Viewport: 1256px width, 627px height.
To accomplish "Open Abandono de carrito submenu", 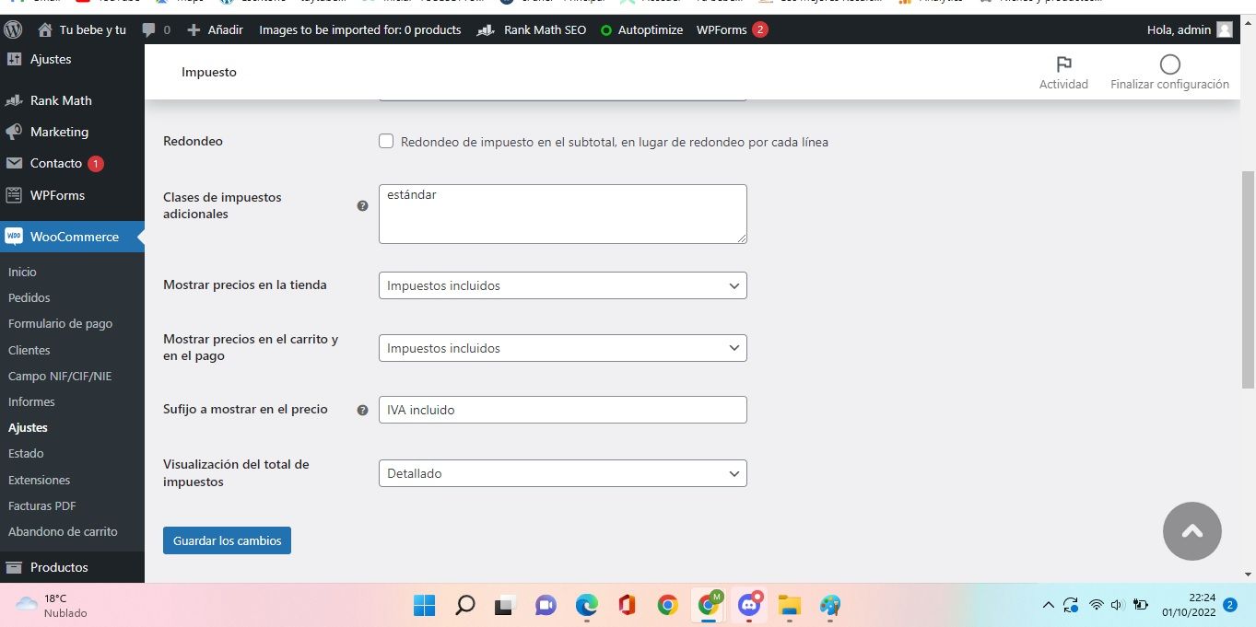I will 63,531.
